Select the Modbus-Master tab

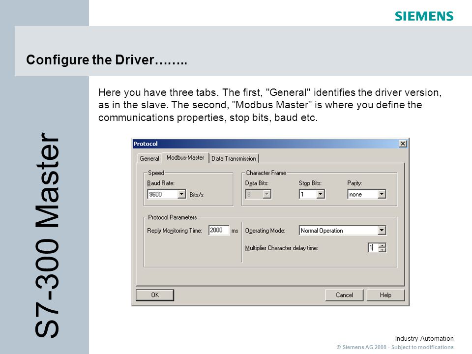(x=185, y=157)
